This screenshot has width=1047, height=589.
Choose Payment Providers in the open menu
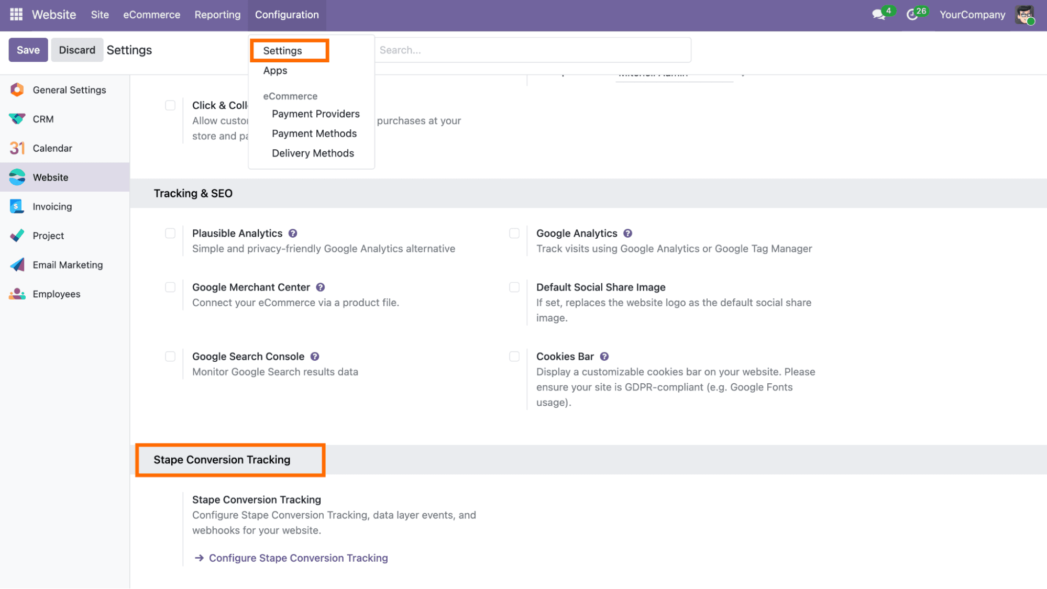315,114
